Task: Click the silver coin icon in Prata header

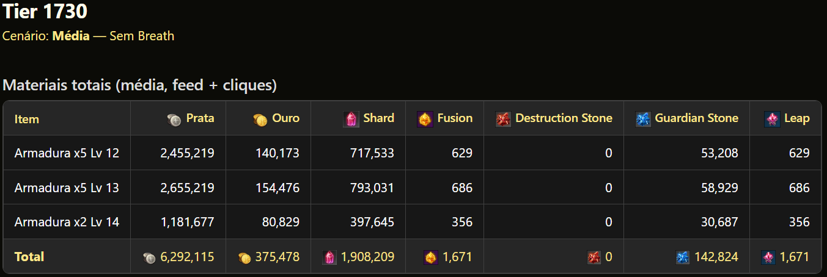Action: (174, 120)
